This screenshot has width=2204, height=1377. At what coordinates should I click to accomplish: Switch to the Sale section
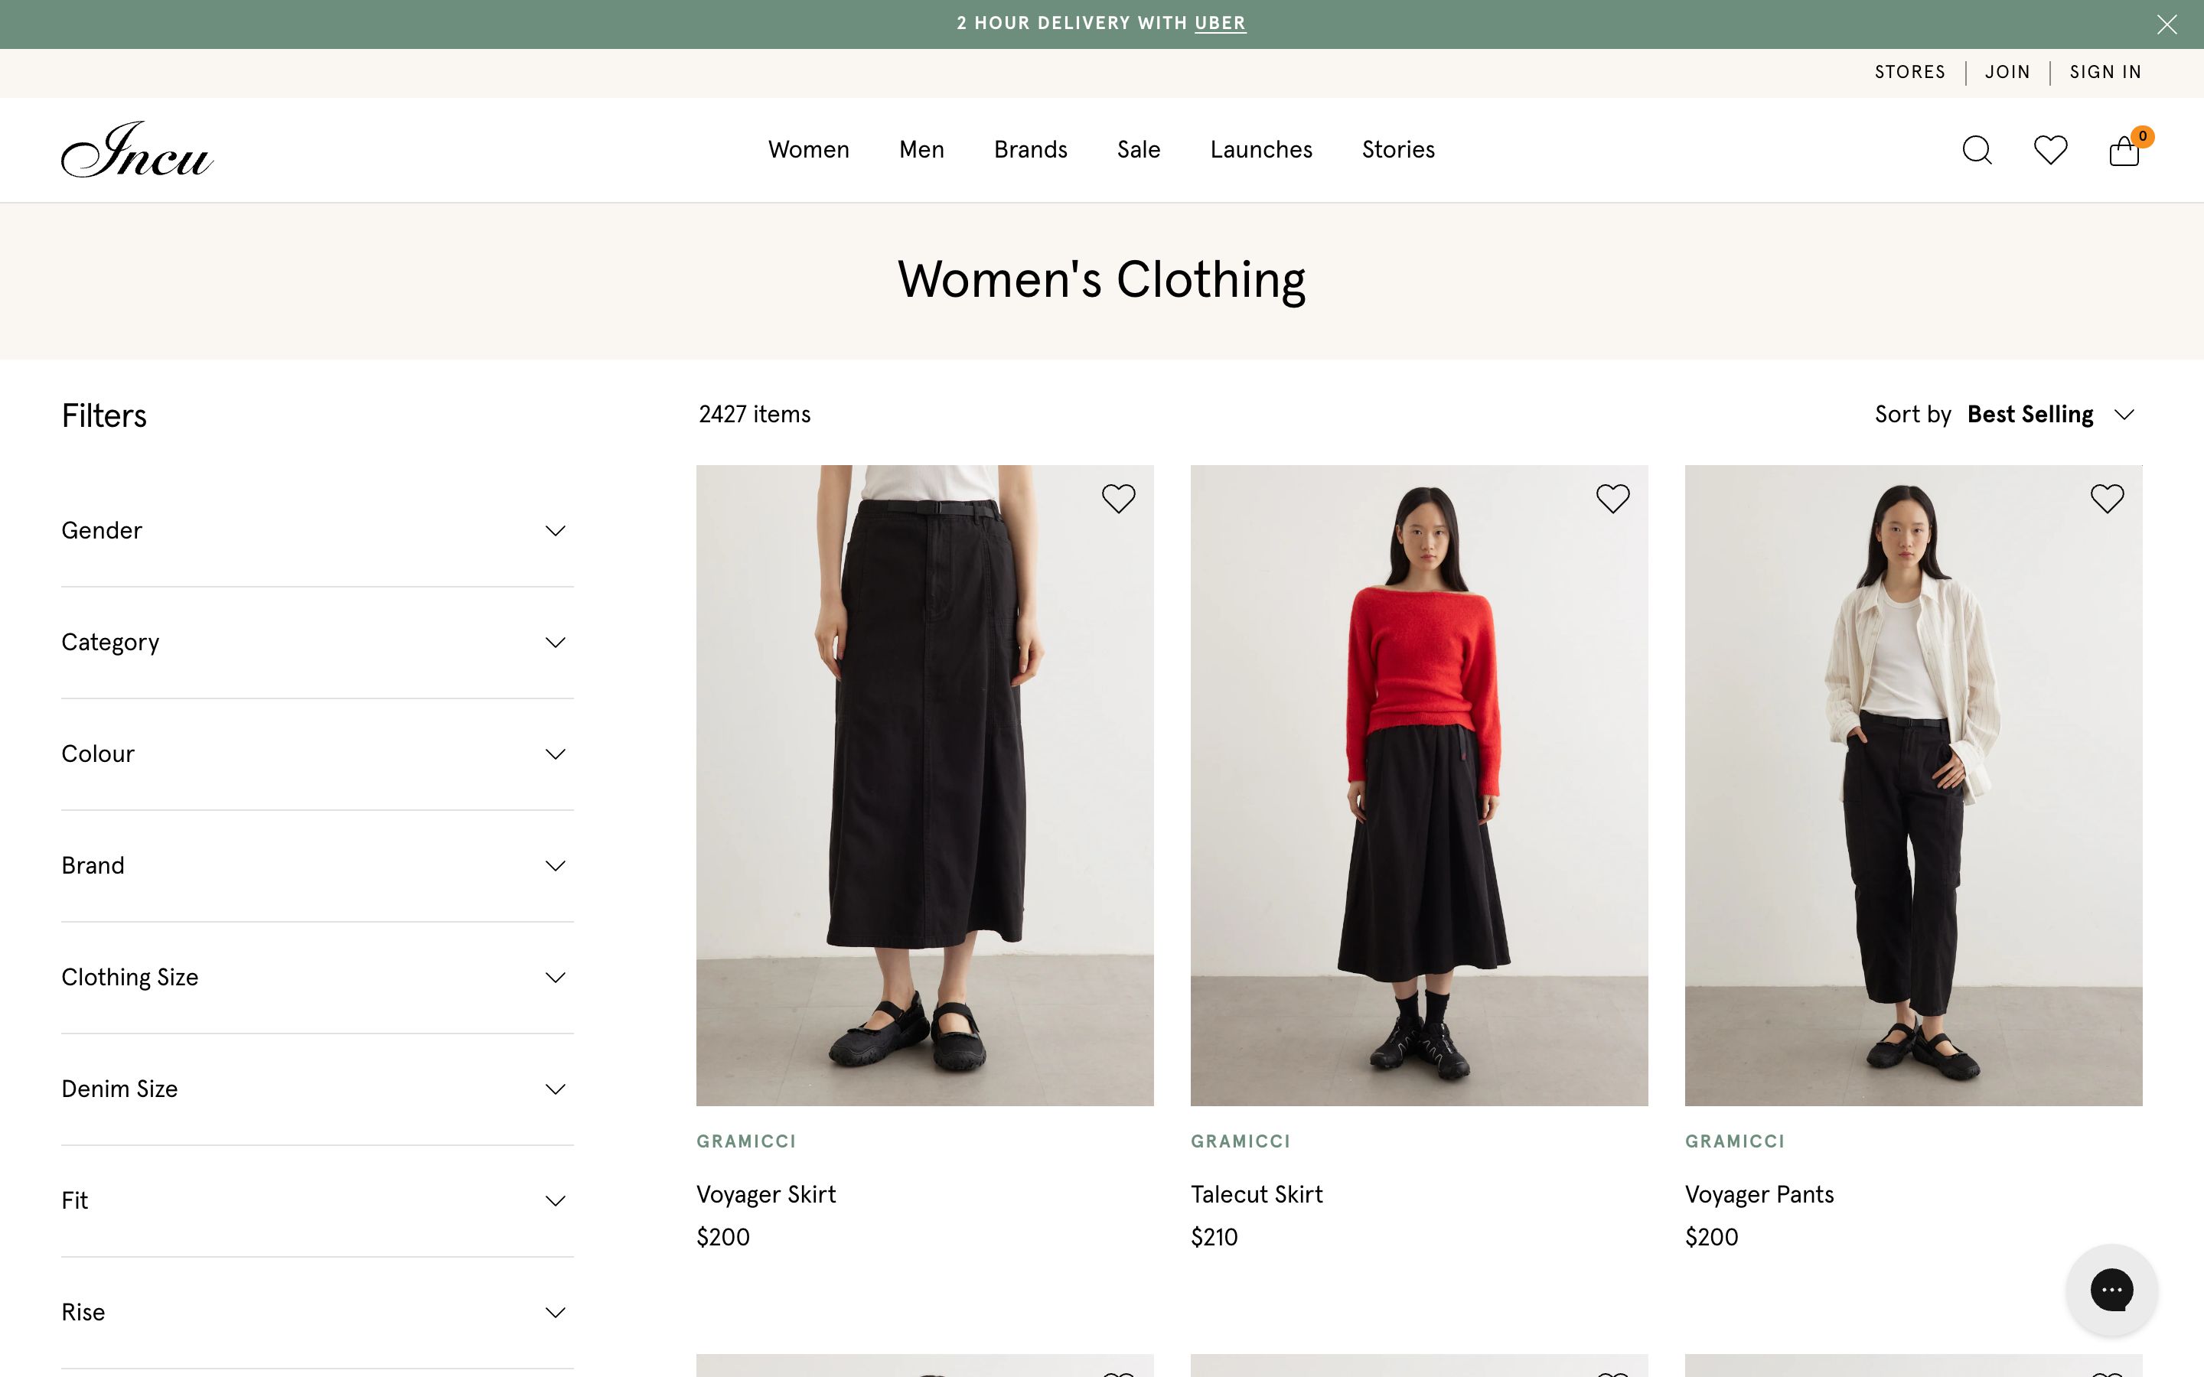pyautogui.click(x=1137, y=149)
